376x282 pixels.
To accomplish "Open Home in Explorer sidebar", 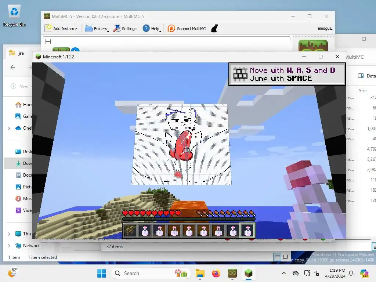I will pyautogui.click(x=23, y=105).
